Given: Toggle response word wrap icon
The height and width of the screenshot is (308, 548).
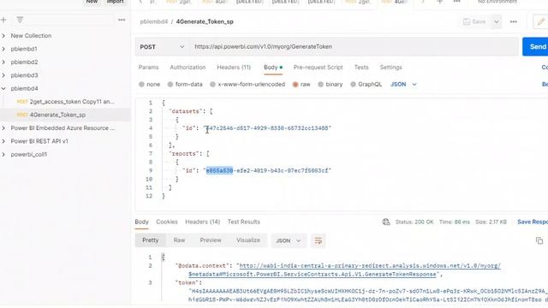Looking at the screenshot, I should [318, 240].
